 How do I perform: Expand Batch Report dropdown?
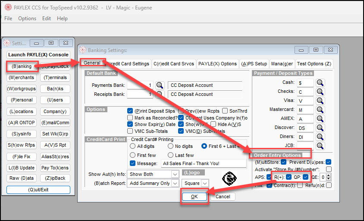[x=175, y=183]
